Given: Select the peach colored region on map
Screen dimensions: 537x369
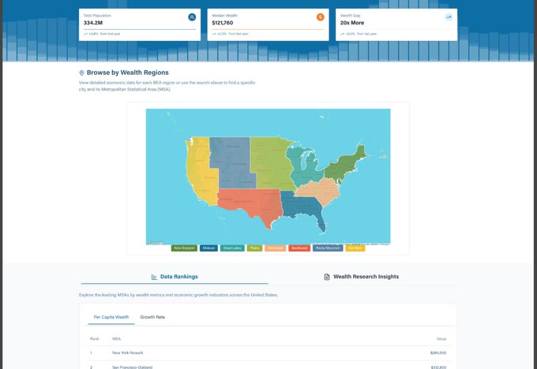Looking at the screenshot, I should pos(320,192).
